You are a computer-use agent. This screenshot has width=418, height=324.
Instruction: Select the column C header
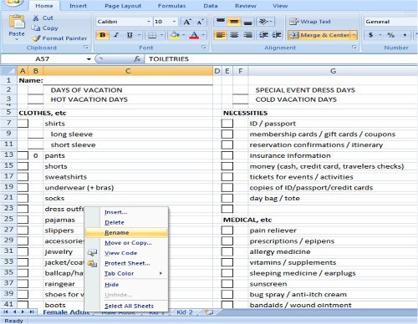tap(128, 71)
